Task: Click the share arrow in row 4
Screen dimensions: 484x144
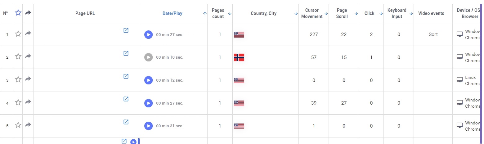Action: (28, 102)
